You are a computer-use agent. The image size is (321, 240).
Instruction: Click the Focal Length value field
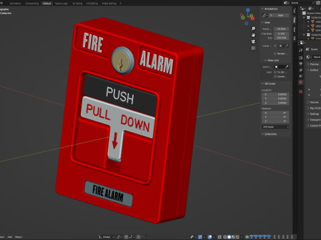(x=282, y=29)
